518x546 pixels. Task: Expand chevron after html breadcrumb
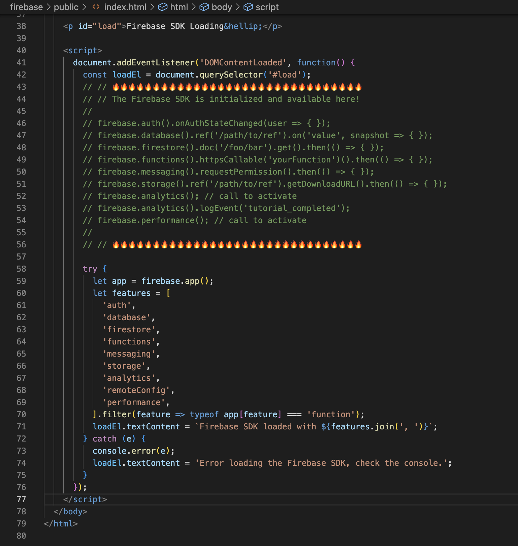tap(194, 7)
